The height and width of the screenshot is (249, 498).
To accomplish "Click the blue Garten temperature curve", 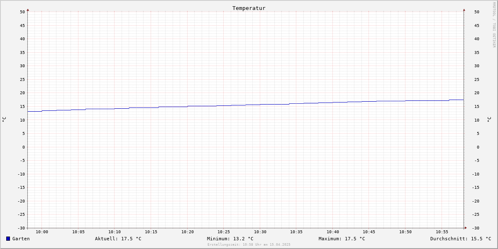I will coord(246,105).
